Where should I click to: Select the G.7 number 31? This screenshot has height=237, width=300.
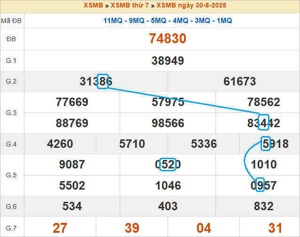point(275,228)
